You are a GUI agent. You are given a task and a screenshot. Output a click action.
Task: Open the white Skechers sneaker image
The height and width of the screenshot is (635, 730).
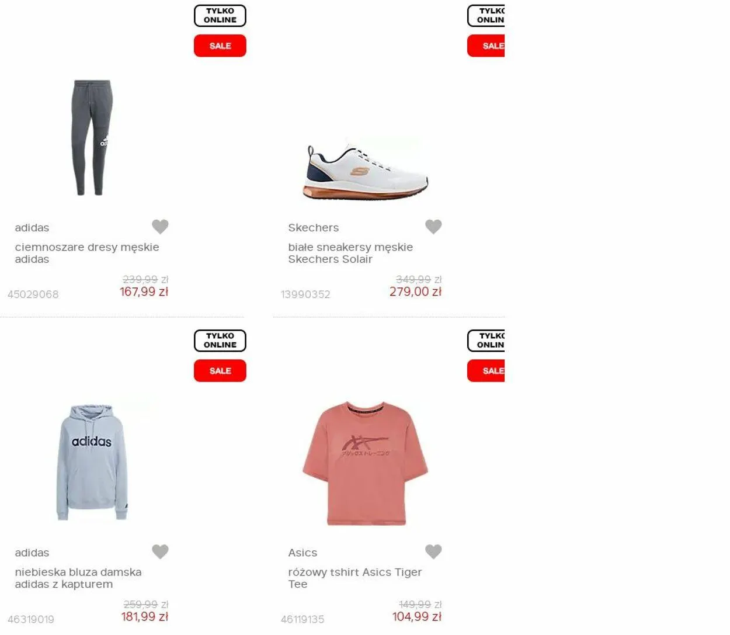tap(366, 171)
